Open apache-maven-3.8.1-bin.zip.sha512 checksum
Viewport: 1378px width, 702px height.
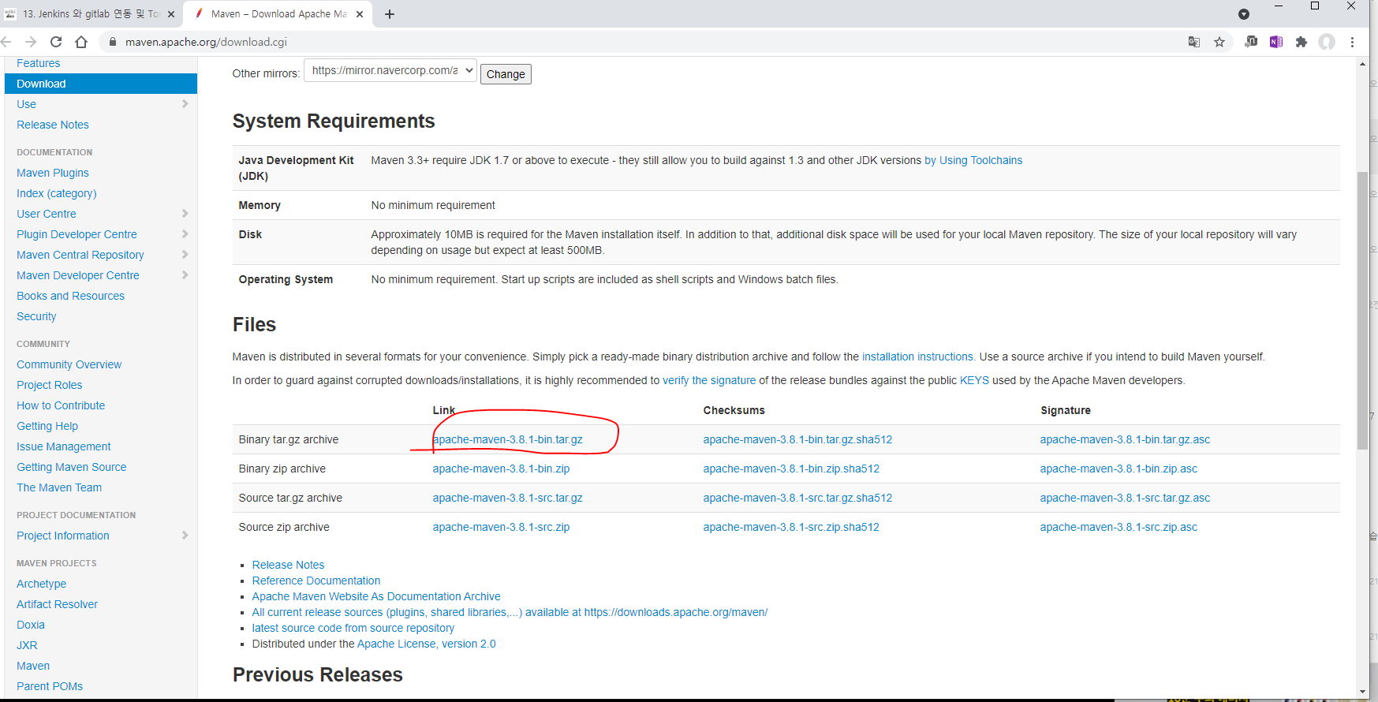[791, 469]
